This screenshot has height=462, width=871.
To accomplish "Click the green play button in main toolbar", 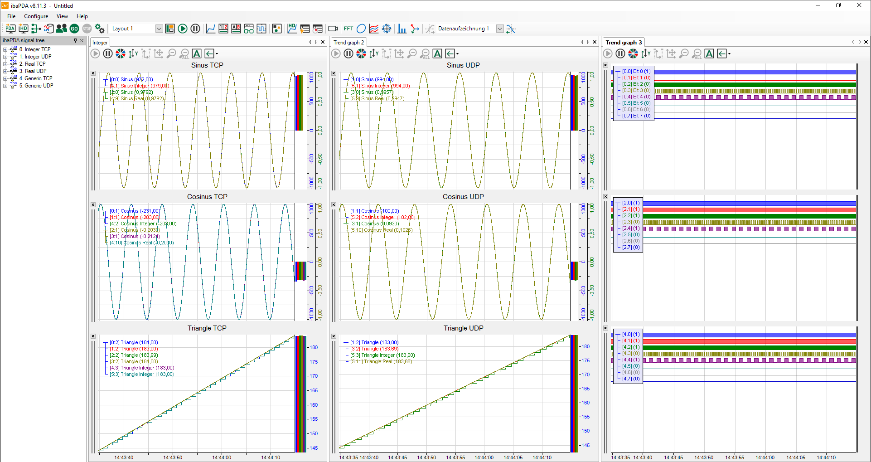I will (x=183, y=29).
